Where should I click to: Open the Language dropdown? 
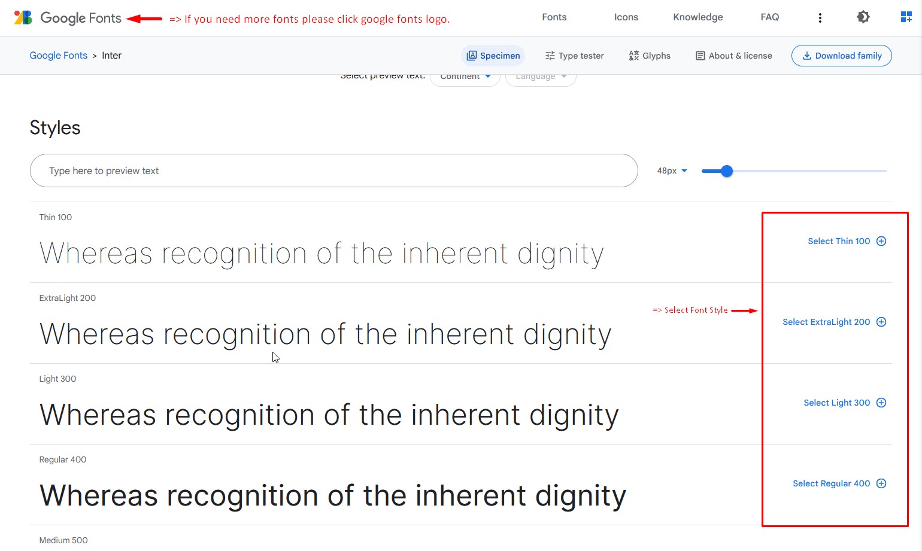tap(541, 77)
